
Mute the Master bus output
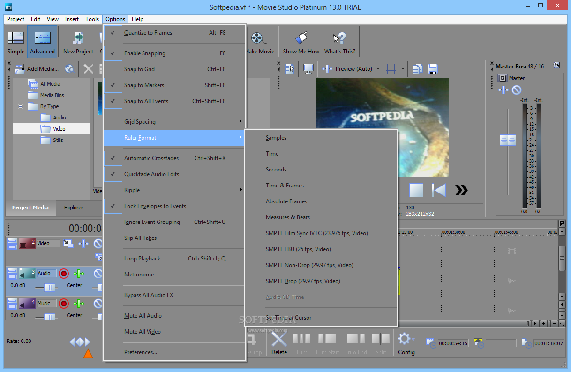(x=516, y=89)
